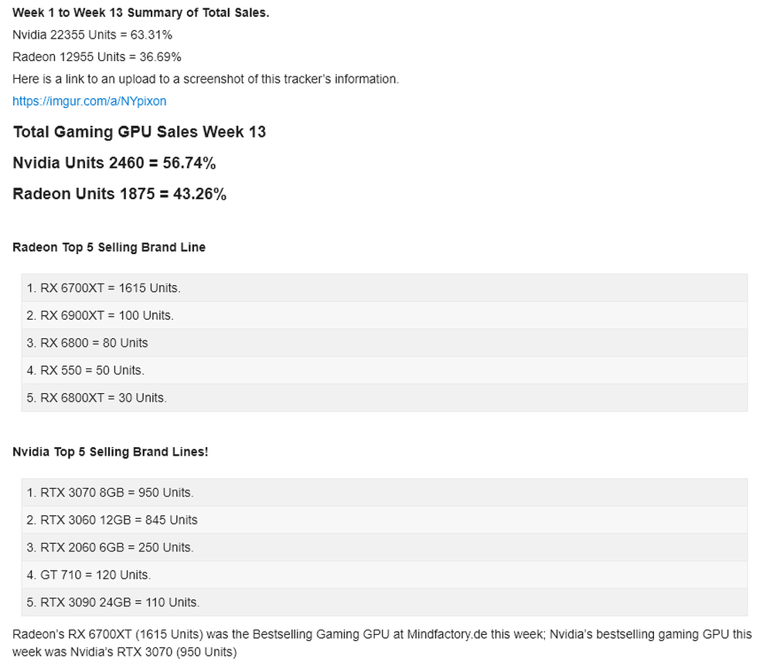Click the Nvidia Top 5 Selling Brand Lines heading

point(110,452)
